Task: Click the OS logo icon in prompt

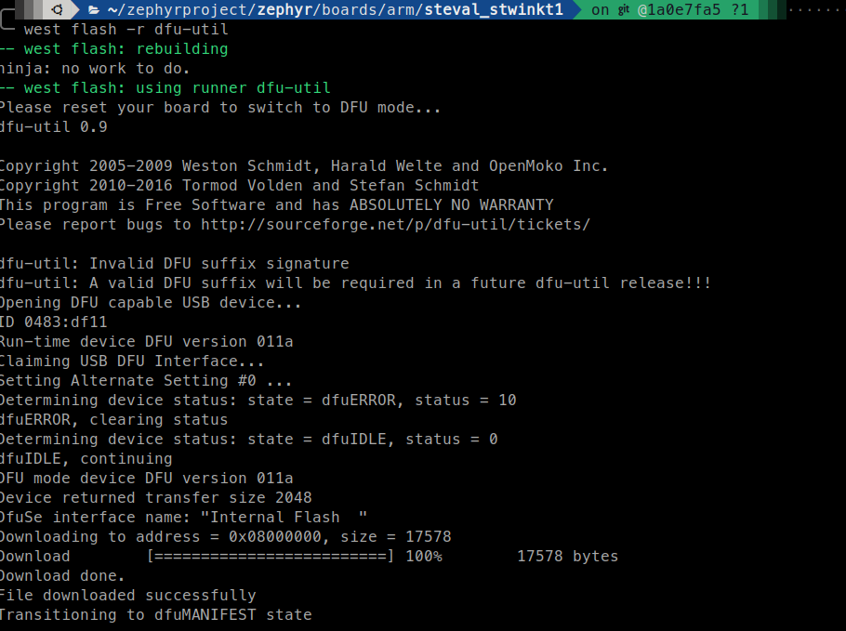Action: pyautogui.click(x=58, y=9)
